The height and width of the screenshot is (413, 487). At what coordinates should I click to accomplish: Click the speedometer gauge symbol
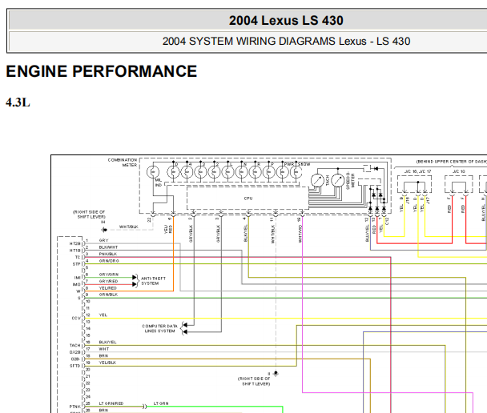[x=337, y=180]
